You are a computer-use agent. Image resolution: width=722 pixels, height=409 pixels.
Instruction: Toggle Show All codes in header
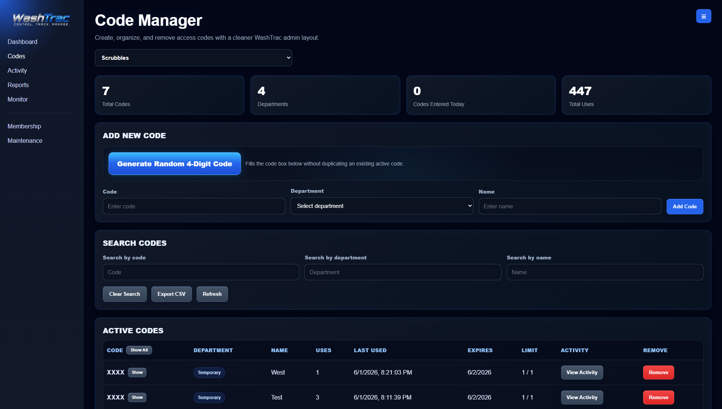click(x=139, y=350)
